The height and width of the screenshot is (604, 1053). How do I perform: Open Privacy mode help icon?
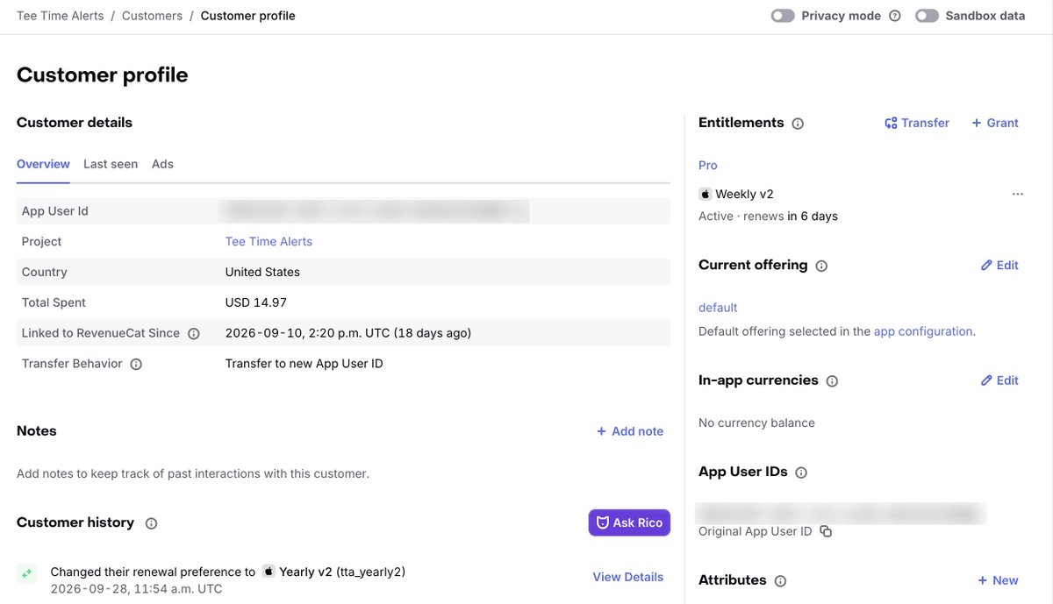click(895, 16)
